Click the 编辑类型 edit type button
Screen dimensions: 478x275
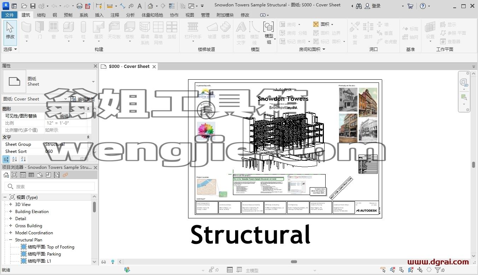click(x=82, y=99)
